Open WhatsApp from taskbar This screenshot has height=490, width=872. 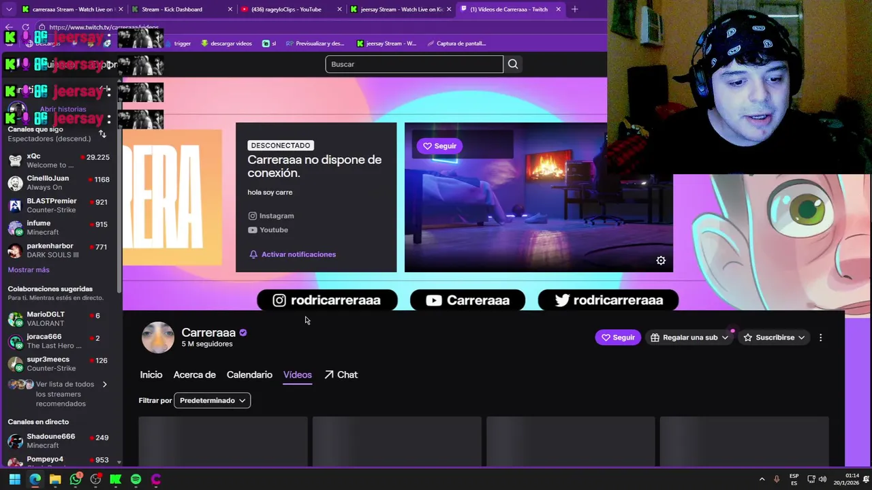pos(76,479)
